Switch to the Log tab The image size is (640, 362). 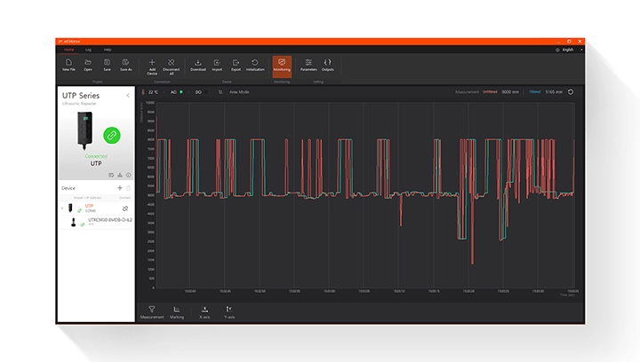click(x=88, y=49)
